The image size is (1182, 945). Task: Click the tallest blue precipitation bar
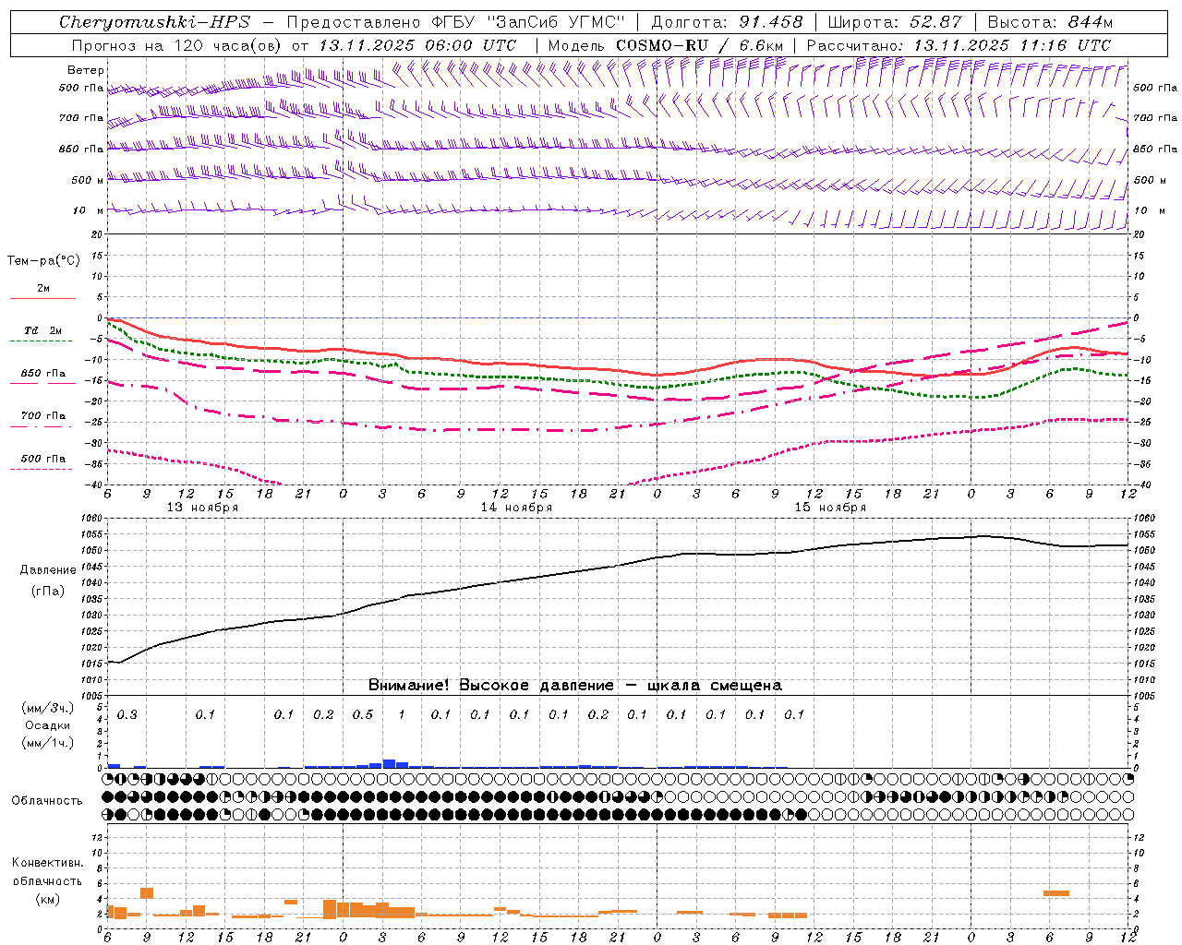pos(389,764)
